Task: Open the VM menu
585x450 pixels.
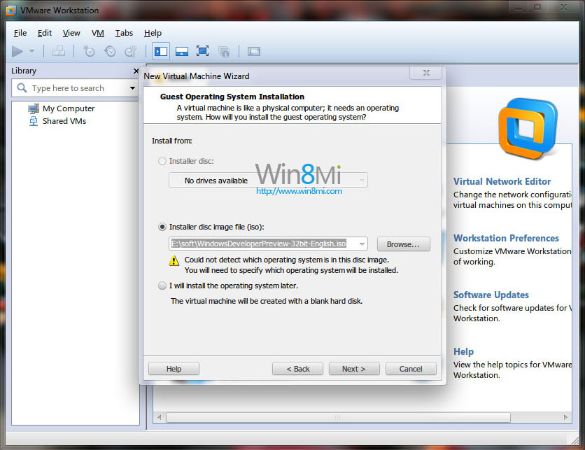Action: coord(98,33)
